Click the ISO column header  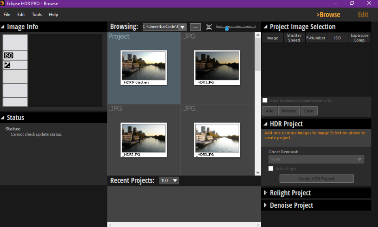pos(337,38)
